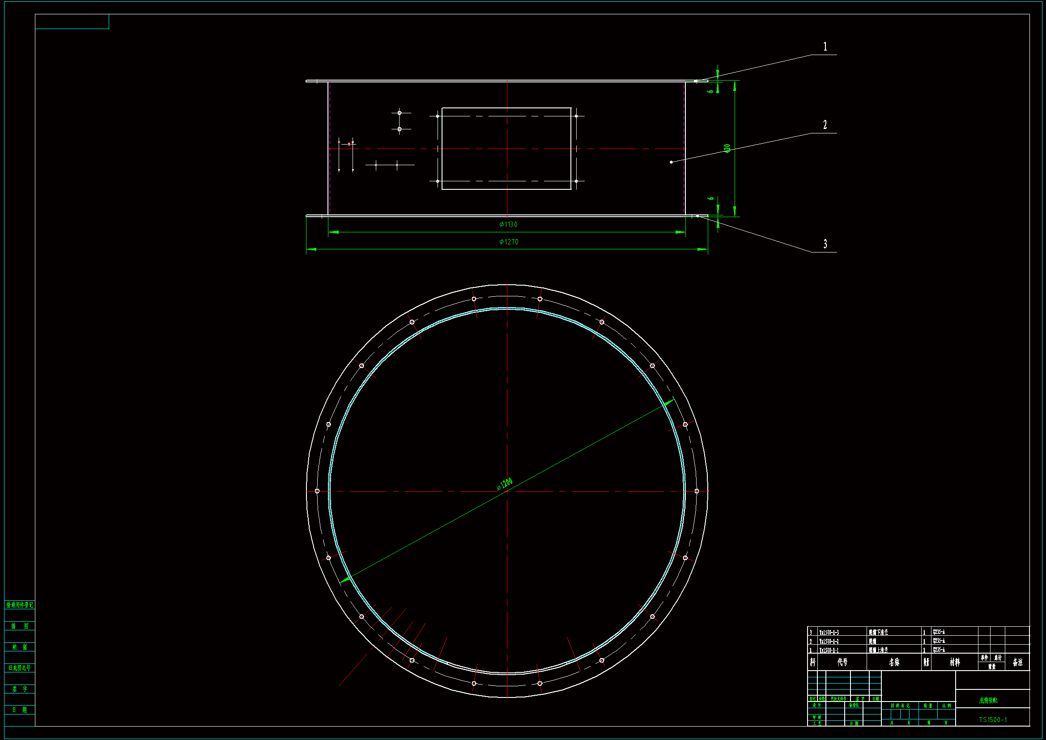Select the Ts1500-1-3 parts list entry

click(x=829, y=633)
